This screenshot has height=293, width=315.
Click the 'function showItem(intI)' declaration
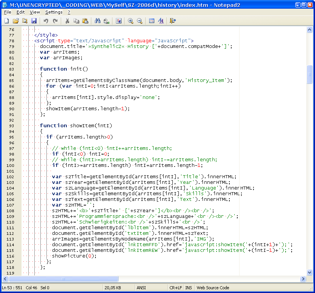(x=76, y=126)
